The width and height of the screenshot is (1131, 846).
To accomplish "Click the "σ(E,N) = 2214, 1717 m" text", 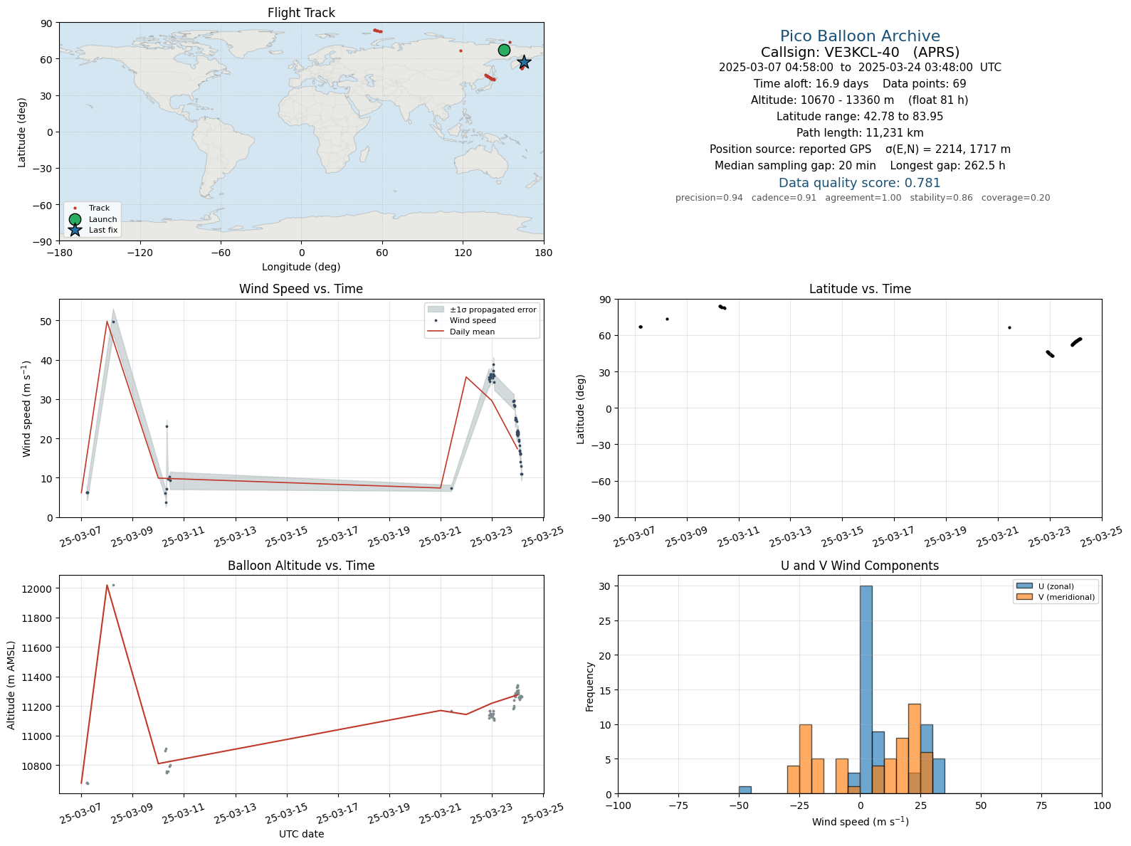I will tap(948, 149).
